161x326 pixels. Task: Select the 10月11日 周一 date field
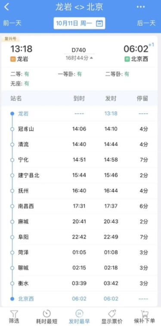pos(79,23)
